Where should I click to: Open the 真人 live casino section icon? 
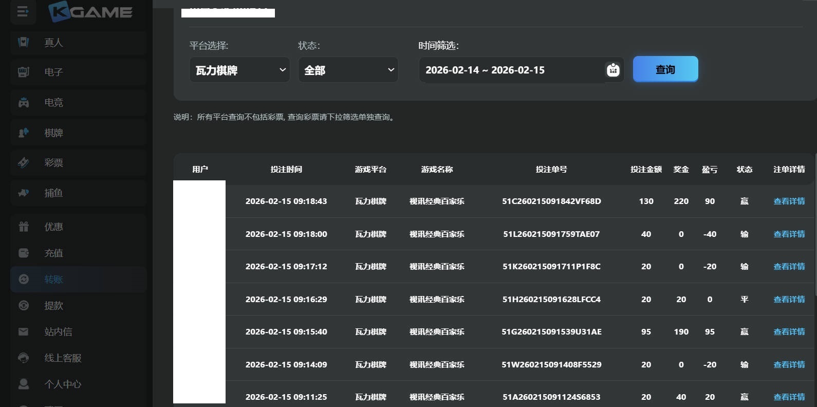click(x=24, y=42)
